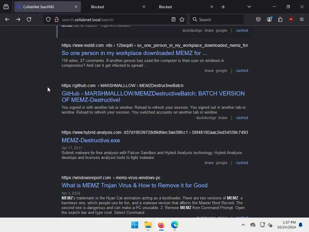Open OneDrive cloud tray icon
This screenshot has height=232, width=309.
(253, 225)
